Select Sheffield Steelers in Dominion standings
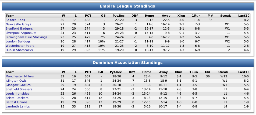The image size is (256, 115). [x=19, y=89]
